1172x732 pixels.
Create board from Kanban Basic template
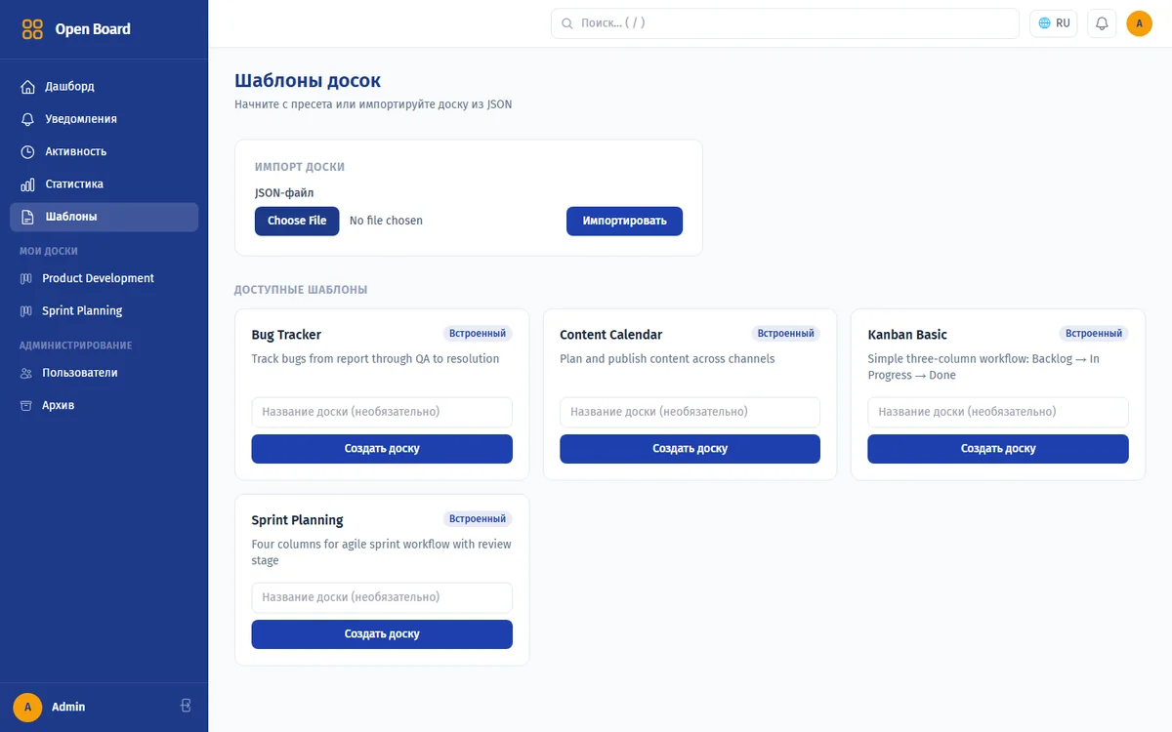tap(998, 449)
